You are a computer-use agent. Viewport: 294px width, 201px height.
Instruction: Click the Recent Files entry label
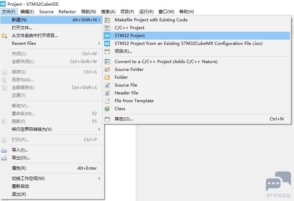(x=24, y=43)
